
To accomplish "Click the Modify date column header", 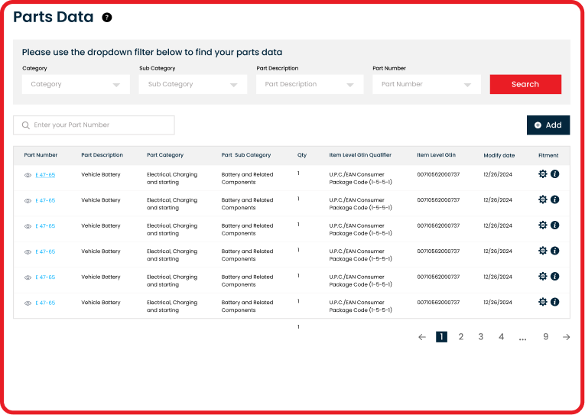I will (x=499, y=155).
